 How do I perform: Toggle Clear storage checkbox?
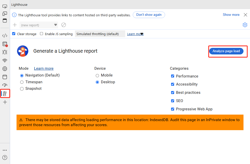[14, 34]
